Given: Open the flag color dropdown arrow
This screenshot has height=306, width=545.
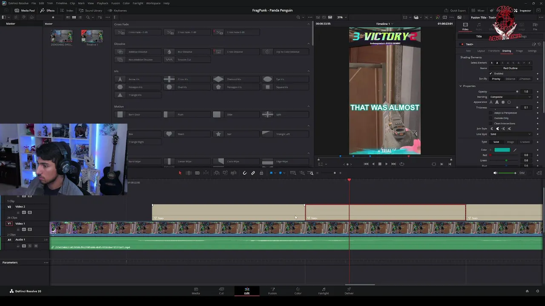Looking at the screenshot, I should 275,173.
